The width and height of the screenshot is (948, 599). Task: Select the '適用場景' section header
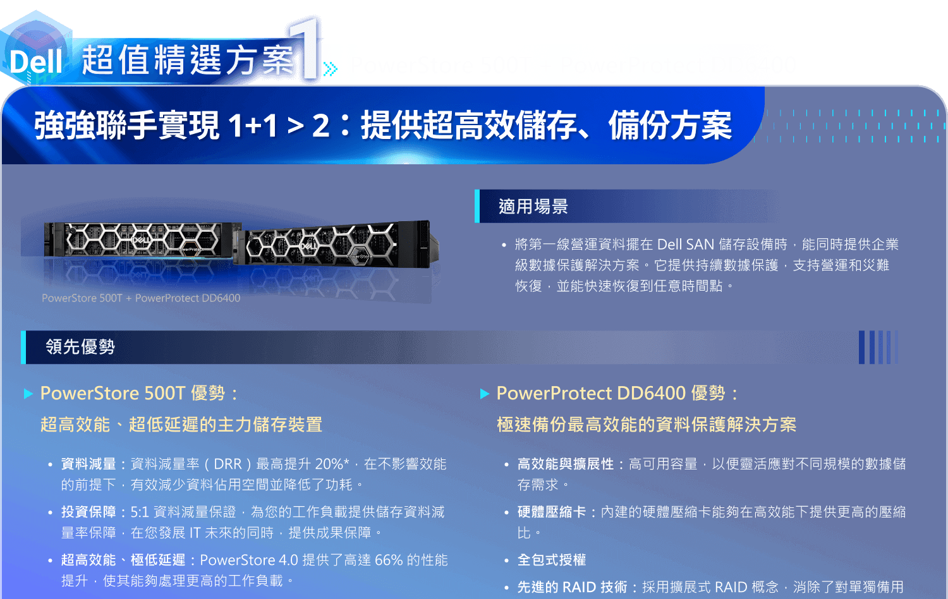coord(533,207)
